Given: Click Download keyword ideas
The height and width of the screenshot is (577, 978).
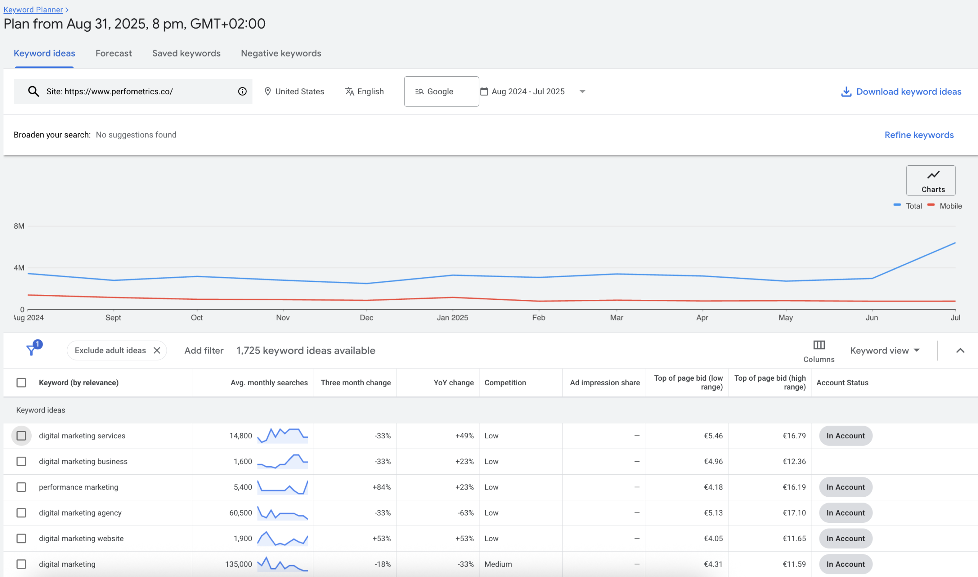Looking at the screenshot, I should (901, 92).
